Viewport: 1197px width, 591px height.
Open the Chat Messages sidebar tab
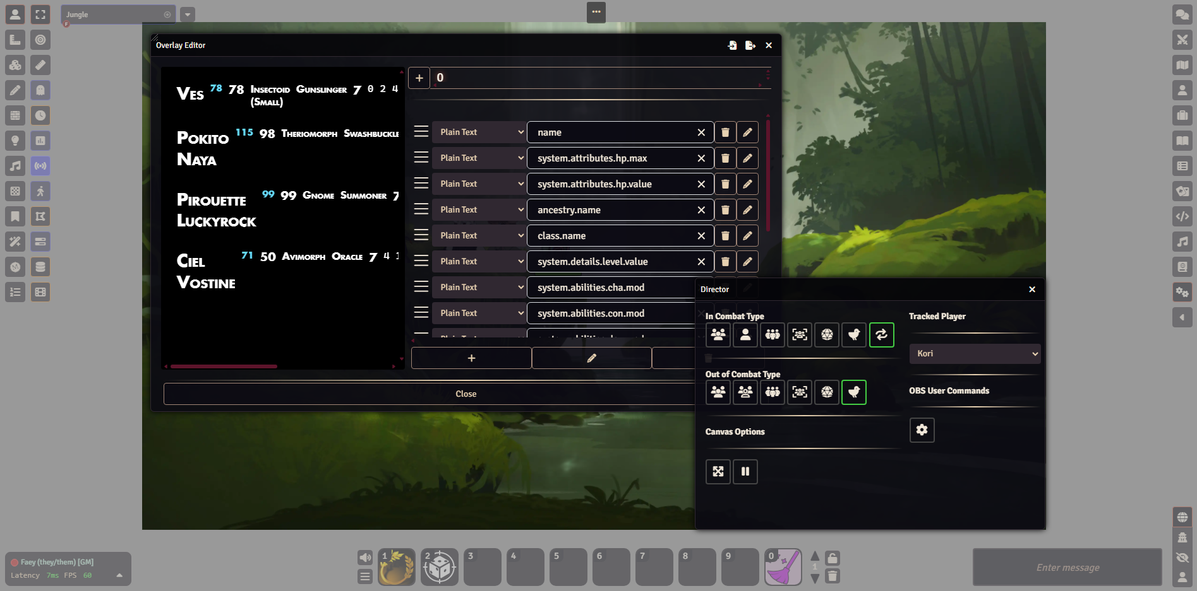[x=1182, y=15]
